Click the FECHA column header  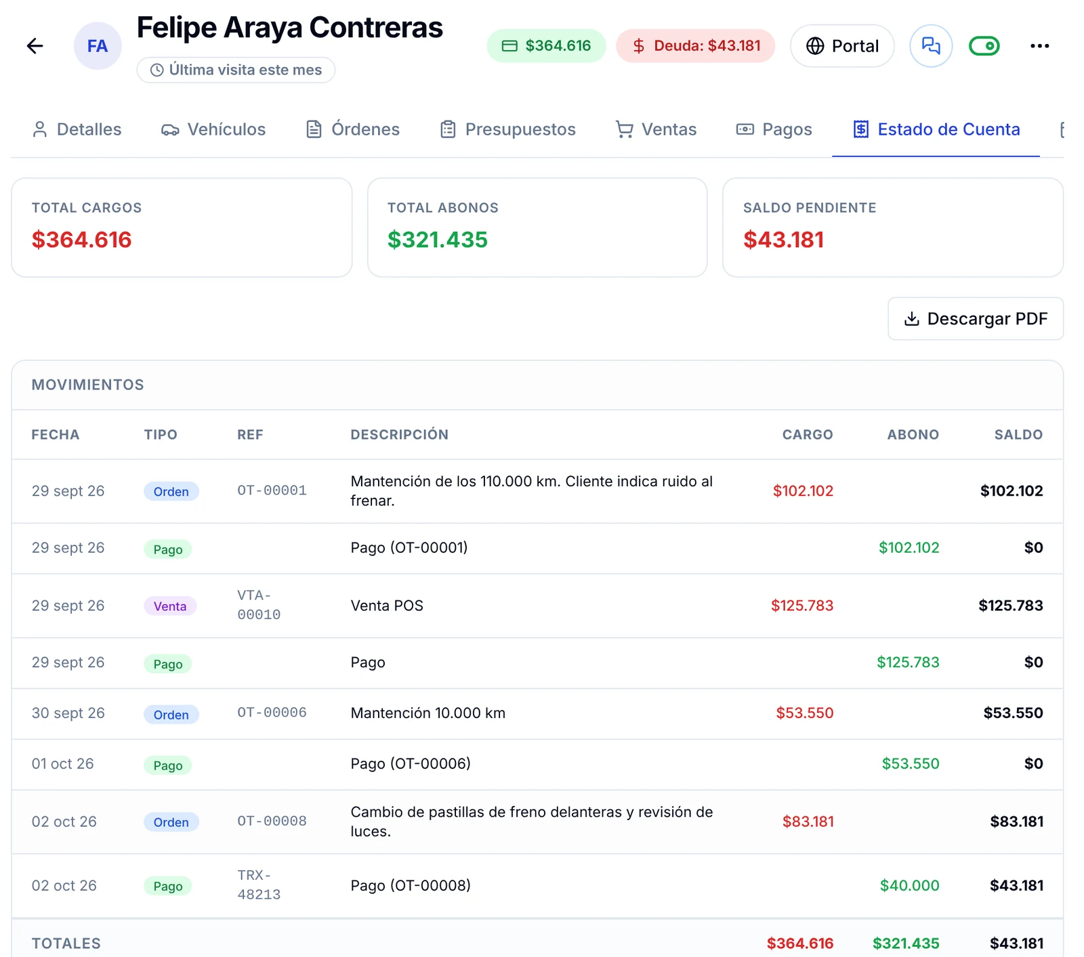[x=56, y=435]
